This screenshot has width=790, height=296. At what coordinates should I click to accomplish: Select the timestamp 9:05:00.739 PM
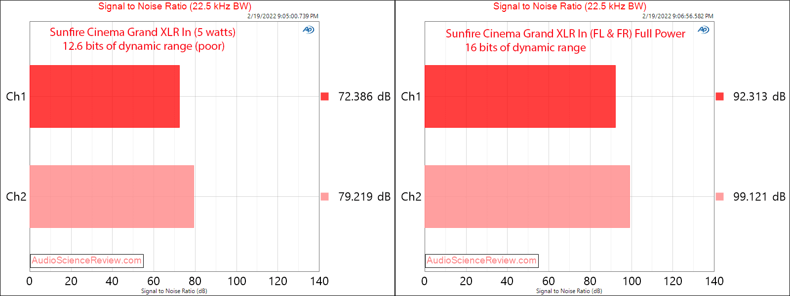point(283,16)
